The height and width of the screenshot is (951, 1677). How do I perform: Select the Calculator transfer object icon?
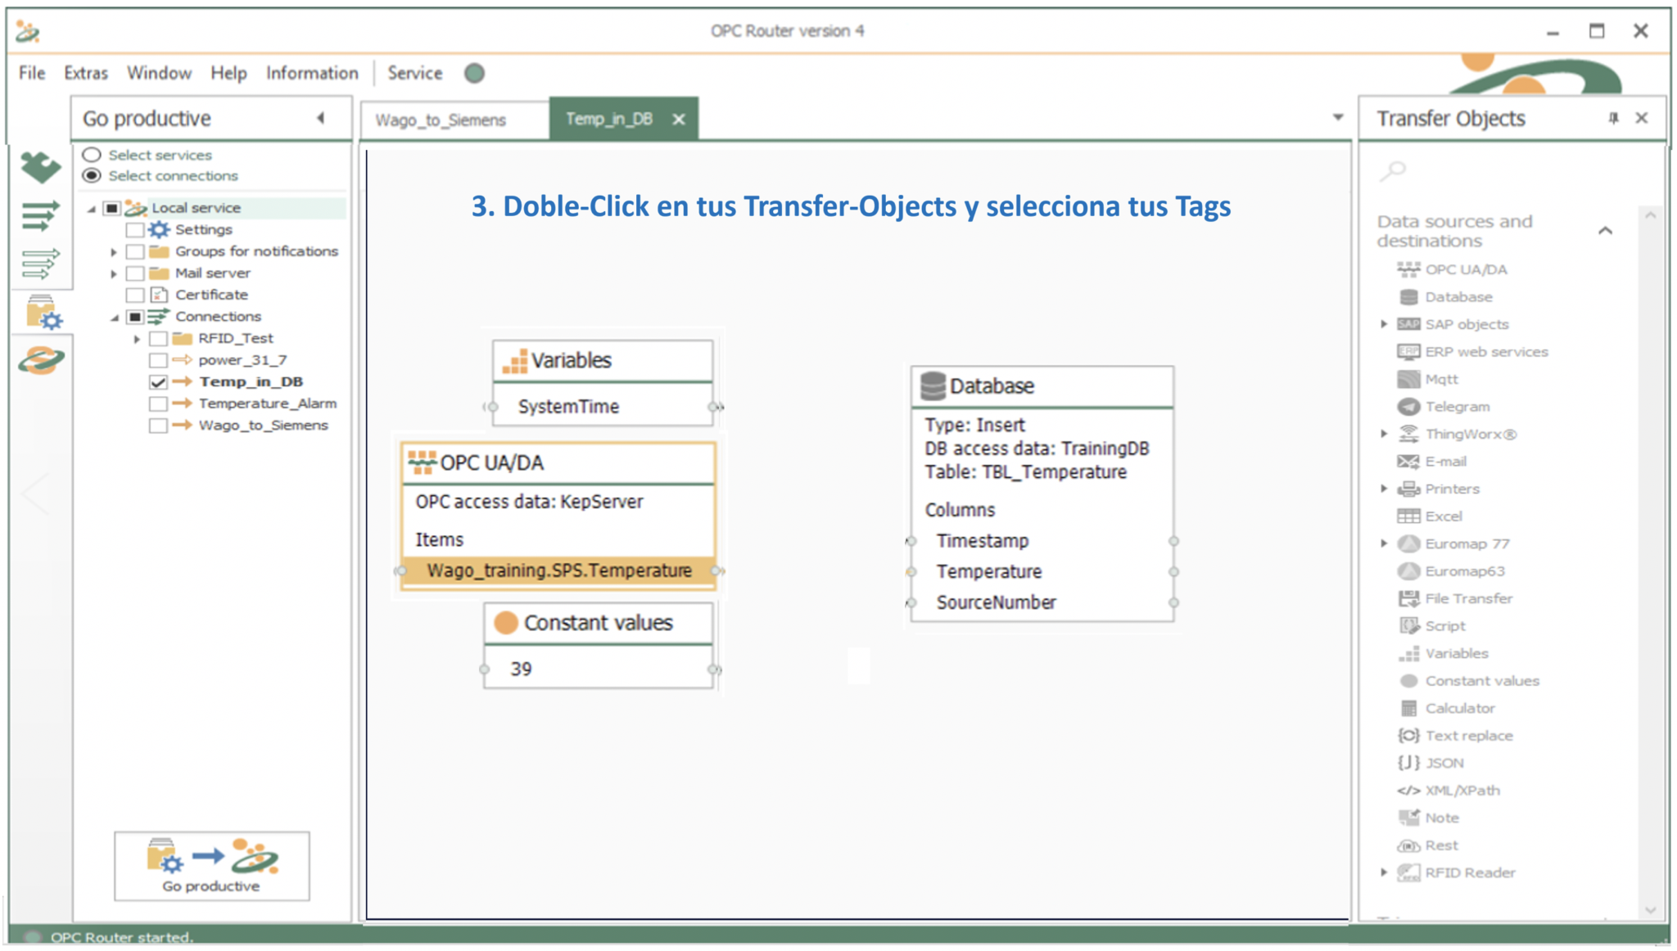[1408, 708]
